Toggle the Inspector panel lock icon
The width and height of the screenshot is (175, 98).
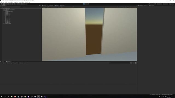click(173, 6)
